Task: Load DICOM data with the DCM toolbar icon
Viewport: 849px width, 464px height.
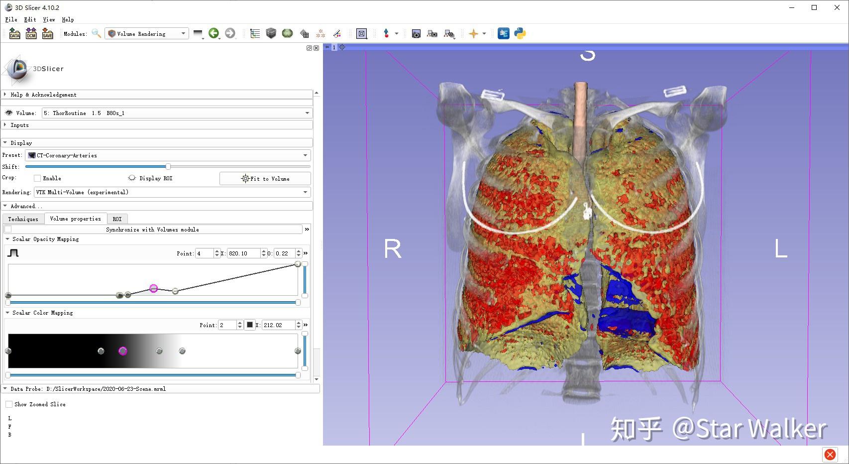Action: point(30,33)
